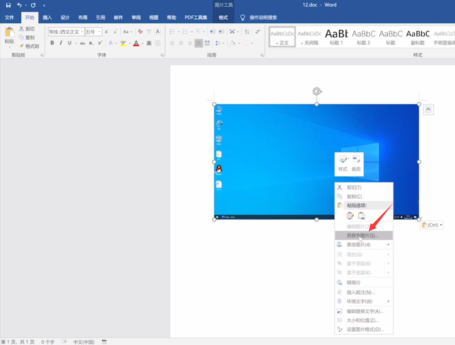Apply the 标题 2 style
The height and width of the screenshot is (345, 455).
[x=363, y=37]
